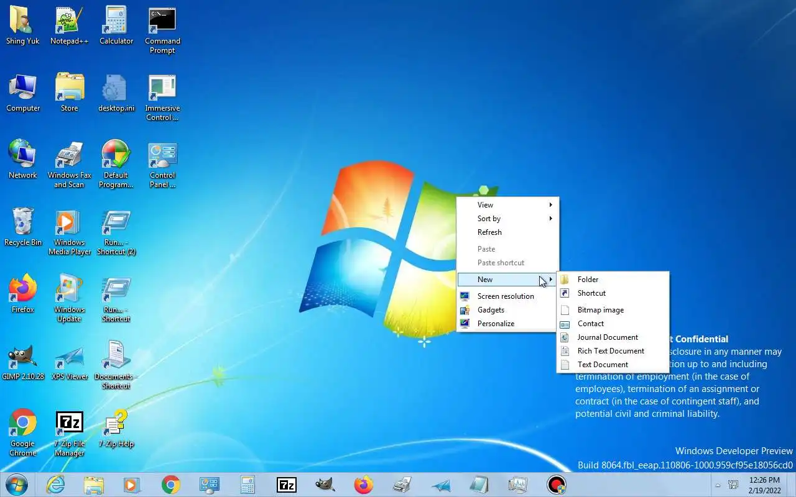This screenshot has width=796, height=497.
Task: Select the Windows Media Player desktop shortcut
Action: pos(69,232)
